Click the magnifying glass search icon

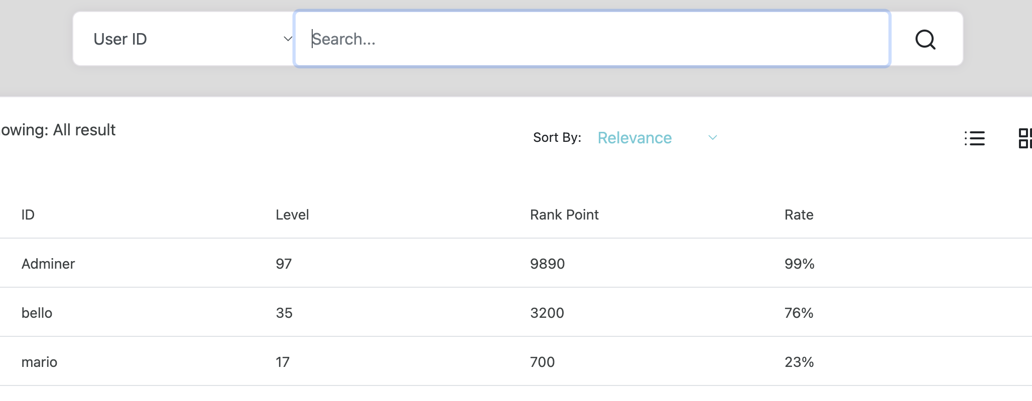(925, 39)
